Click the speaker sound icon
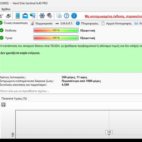The image size is (142, 142). point(49,16)
